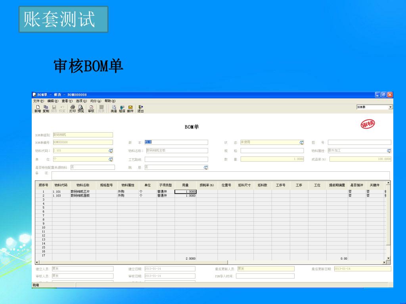Click the 损耗率(%) column header

pyautogui.click(x=207, y=185)
